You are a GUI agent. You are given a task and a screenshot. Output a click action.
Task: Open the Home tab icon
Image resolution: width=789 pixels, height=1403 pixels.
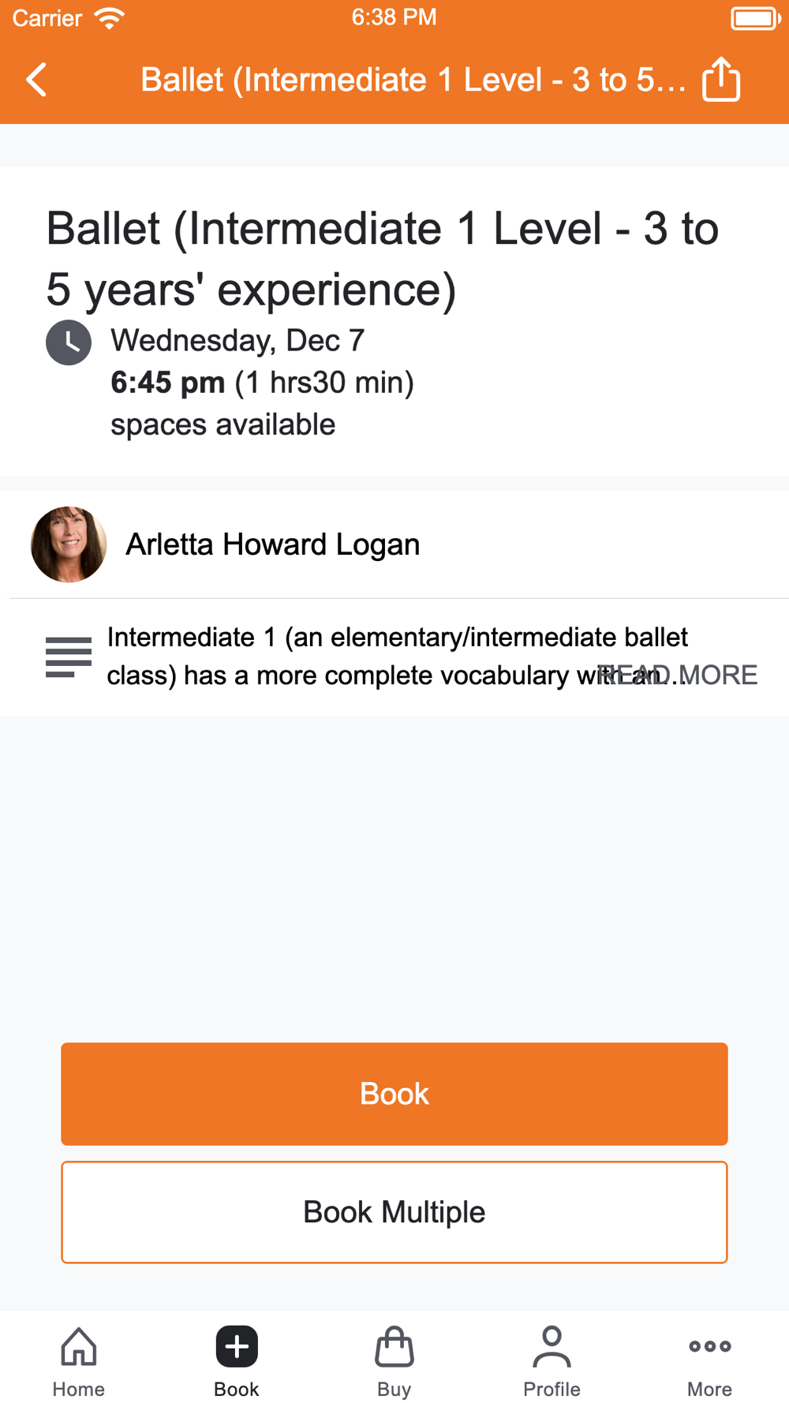coord(79,1346)
